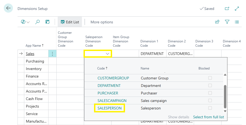The width and height of the screenshot is (246, 125).
Task: Open the filter pane icon
Action: click(227, 22)
